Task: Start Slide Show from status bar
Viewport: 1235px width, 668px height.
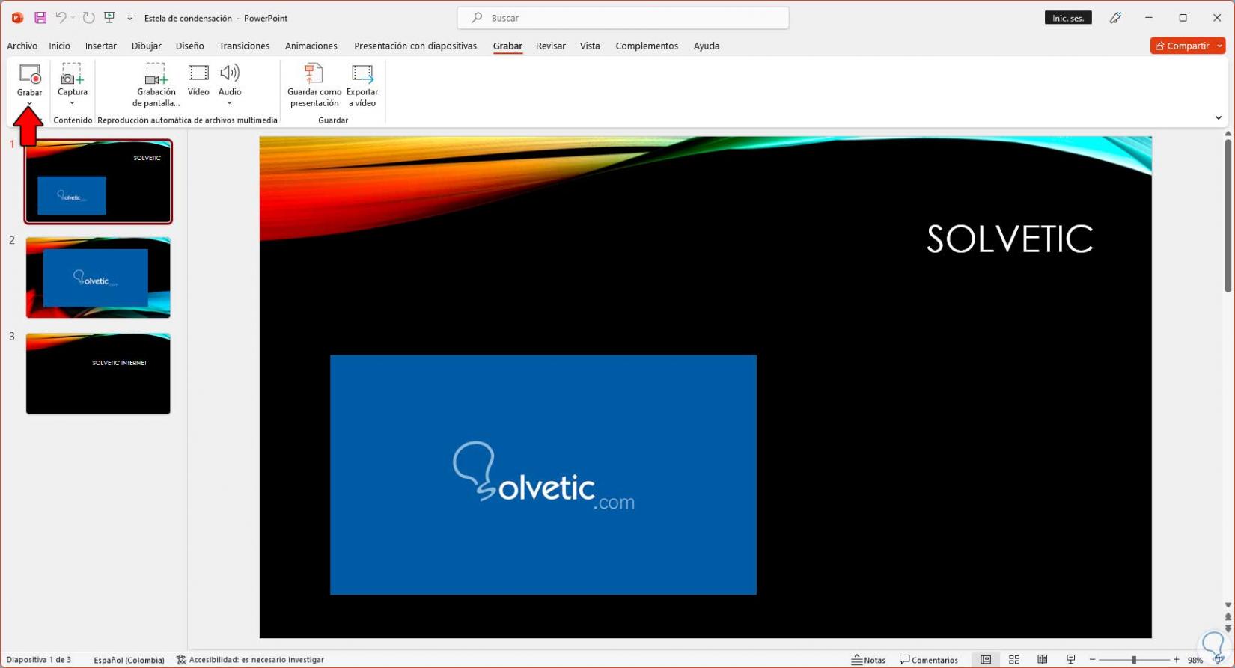Action: (x=1070, y=660)
